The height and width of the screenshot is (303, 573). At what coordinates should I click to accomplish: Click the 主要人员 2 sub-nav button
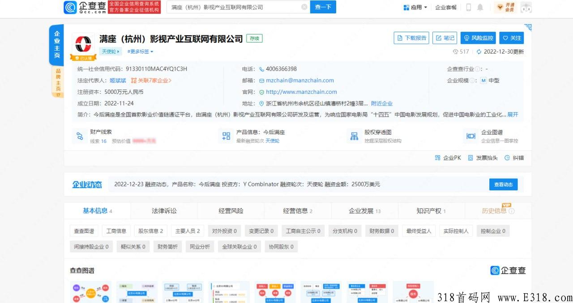pos(188,231)
